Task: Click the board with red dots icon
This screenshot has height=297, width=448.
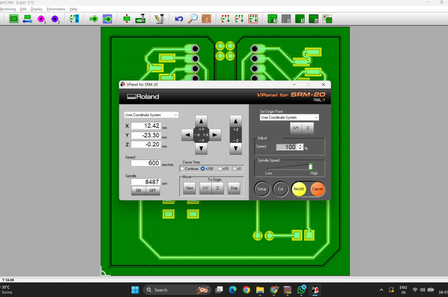Action: (127, 19)
